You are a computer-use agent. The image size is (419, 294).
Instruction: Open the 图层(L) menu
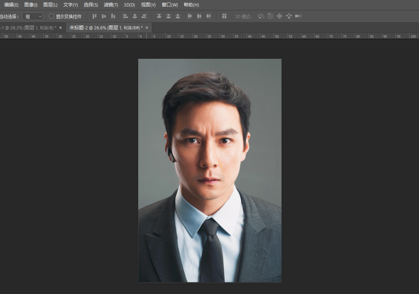pyautogui.click(x=50, y=5)
